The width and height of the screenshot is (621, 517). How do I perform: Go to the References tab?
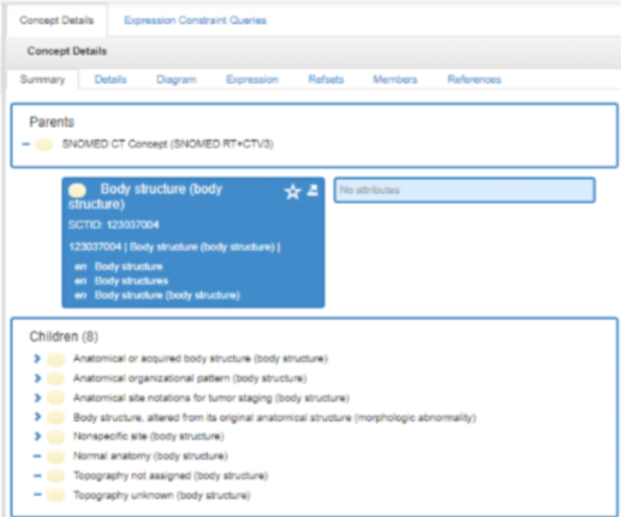tap(474, 79)
